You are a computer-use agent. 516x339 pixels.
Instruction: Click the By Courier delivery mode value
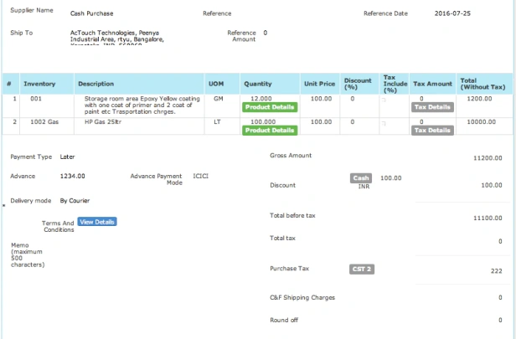[x=75, y=201]
